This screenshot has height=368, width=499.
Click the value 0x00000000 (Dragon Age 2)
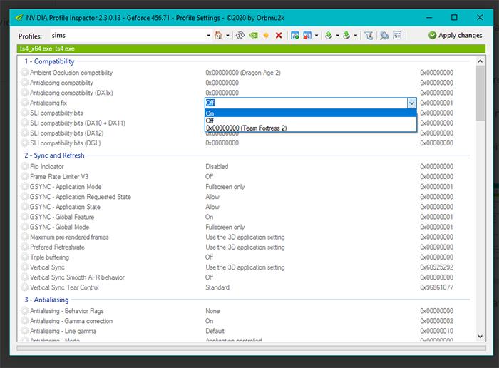243,73
